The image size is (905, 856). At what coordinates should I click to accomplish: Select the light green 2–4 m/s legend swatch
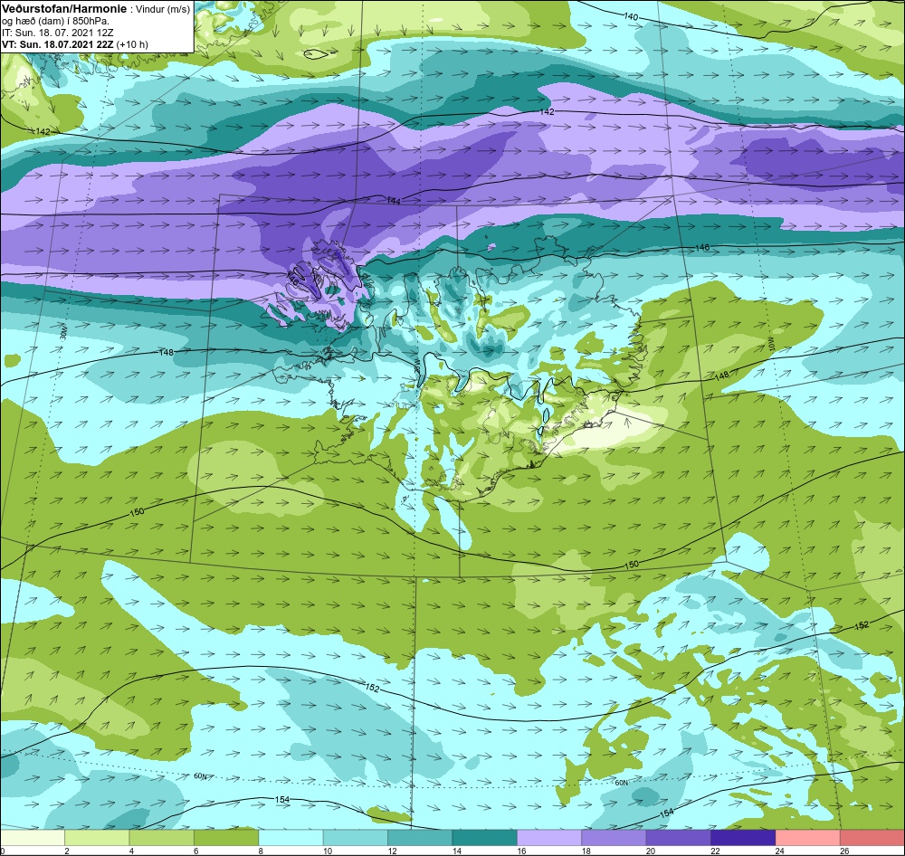[97, 837]
